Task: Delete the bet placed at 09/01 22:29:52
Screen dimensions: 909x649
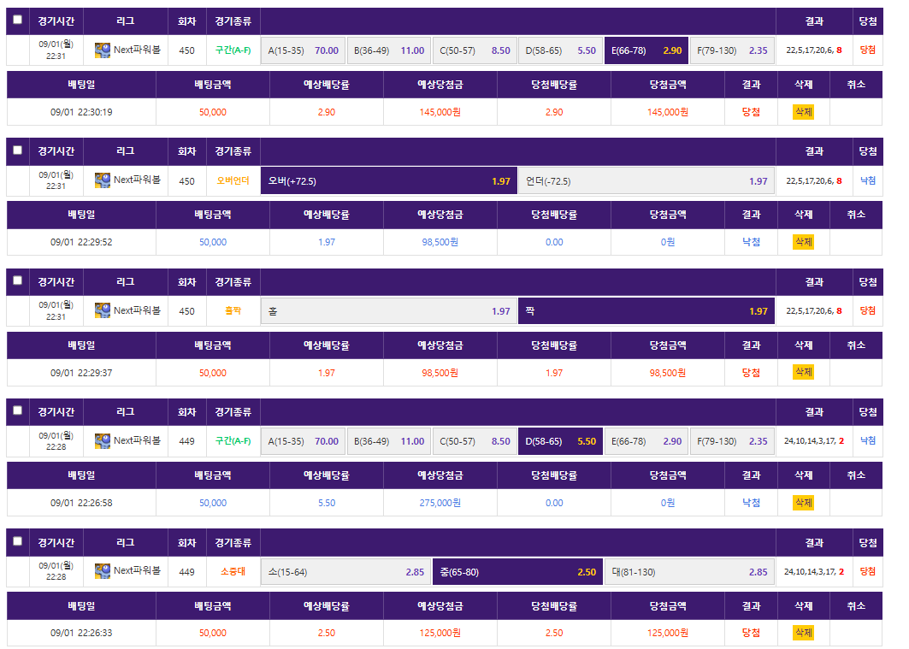Action: point(803,242)
